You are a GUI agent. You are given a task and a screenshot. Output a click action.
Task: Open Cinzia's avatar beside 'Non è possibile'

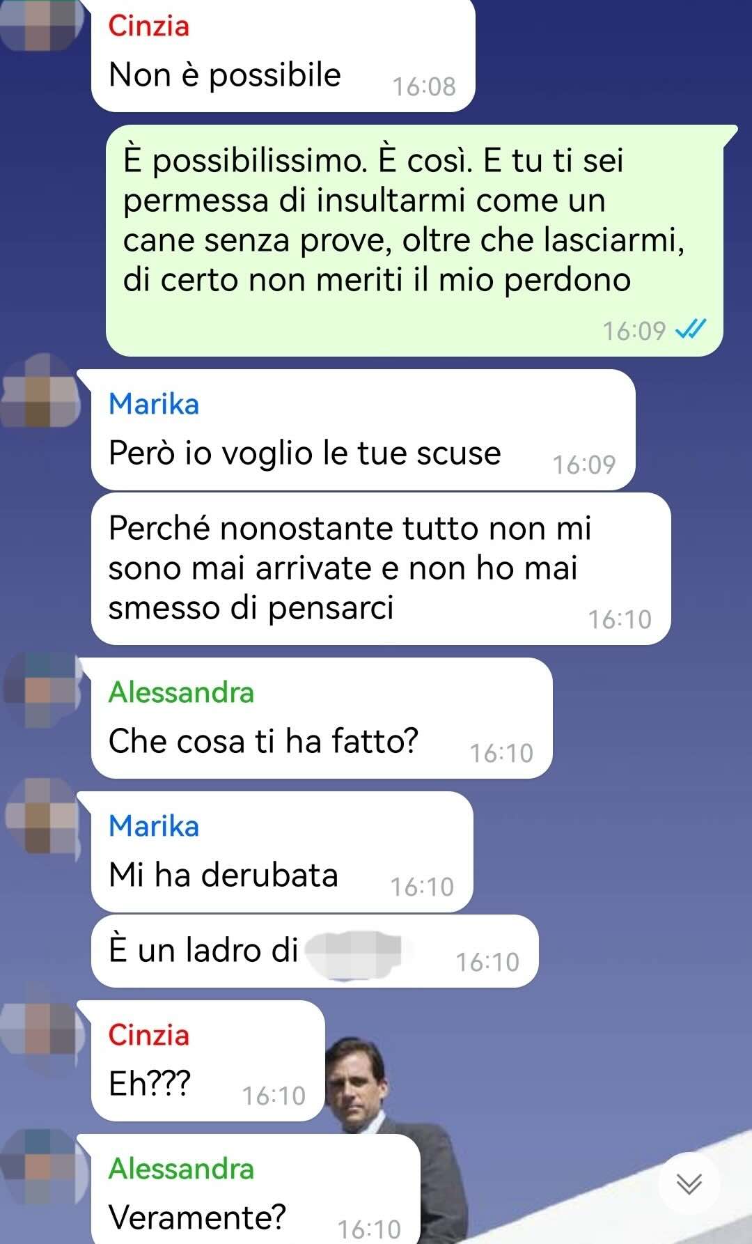tap(39, 22)
